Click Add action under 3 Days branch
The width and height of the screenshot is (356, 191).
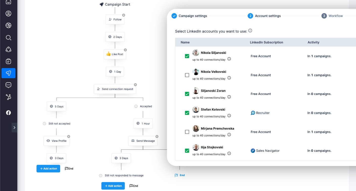click(x=48, y=169)
